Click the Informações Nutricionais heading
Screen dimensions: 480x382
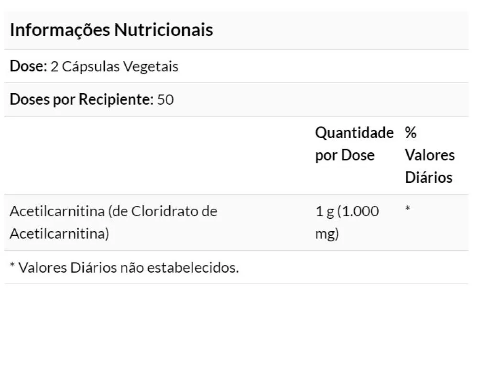pyautogui.click(x=111, y=30)
